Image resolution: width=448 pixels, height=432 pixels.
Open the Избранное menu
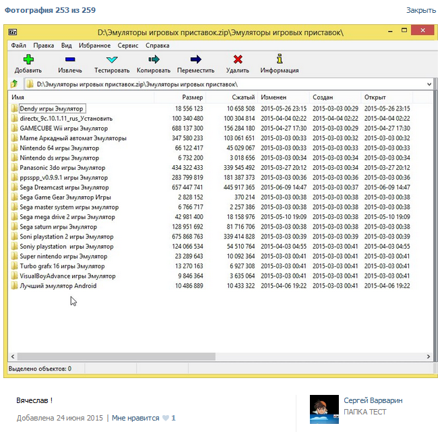(x=94, y=45)
